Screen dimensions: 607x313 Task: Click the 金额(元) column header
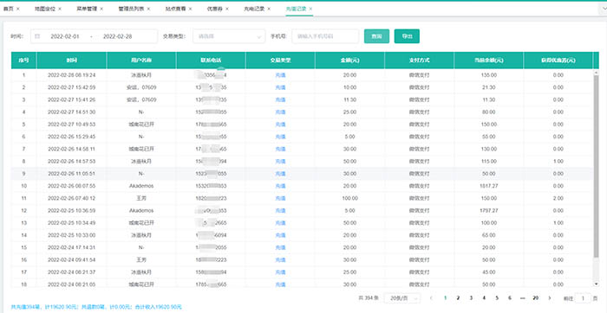(x=350, y=61)
